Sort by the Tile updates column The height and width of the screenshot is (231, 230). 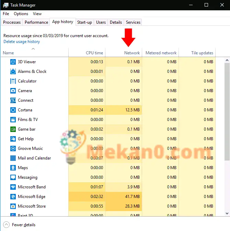click(x=197, y=52)
